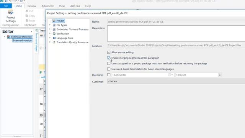The height and width of the screenshot is (138, 245).
Task: Click the Paste icon in Clipboard group
Action: point(27,20)
